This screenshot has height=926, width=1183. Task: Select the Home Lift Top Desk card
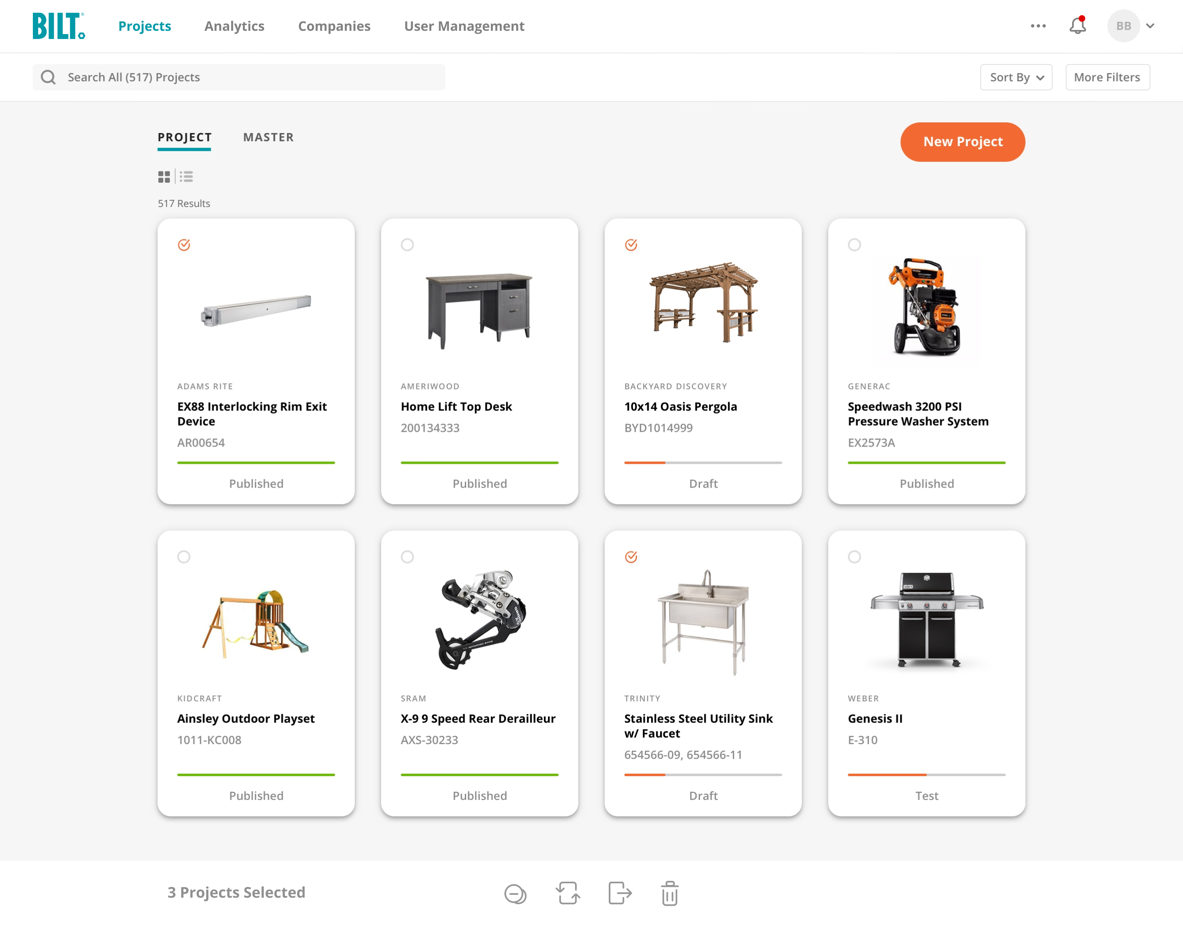[407, 245]
